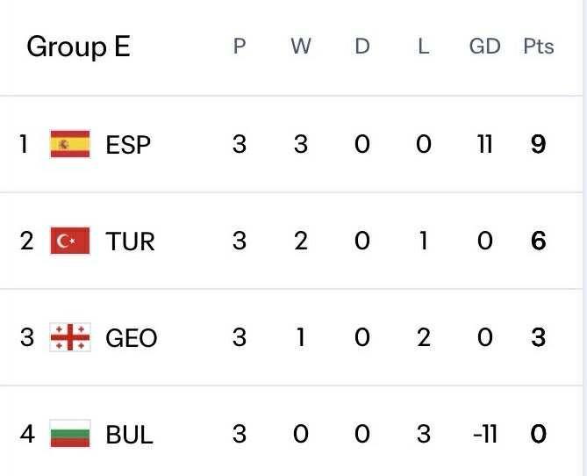Select the ESP team name
This screenshot has height=476, width=587.
[128, 144]
